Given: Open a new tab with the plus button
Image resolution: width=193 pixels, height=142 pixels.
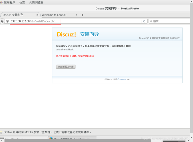Looking at the screenshot, I should (x=83, y=15).
